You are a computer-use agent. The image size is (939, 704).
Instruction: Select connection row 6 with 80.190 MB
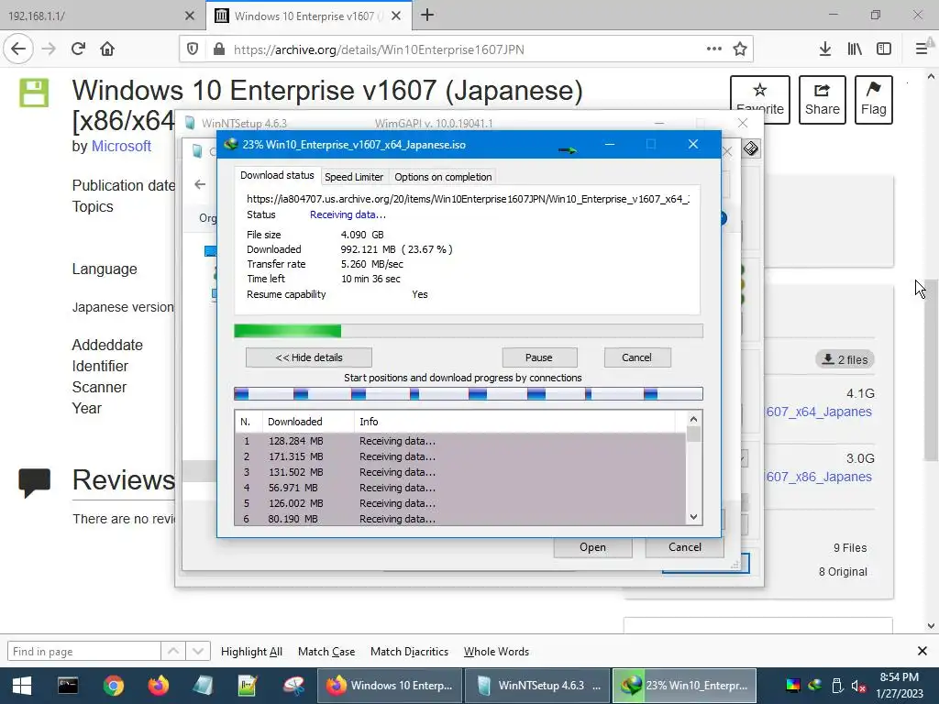(x=460, y=519)
